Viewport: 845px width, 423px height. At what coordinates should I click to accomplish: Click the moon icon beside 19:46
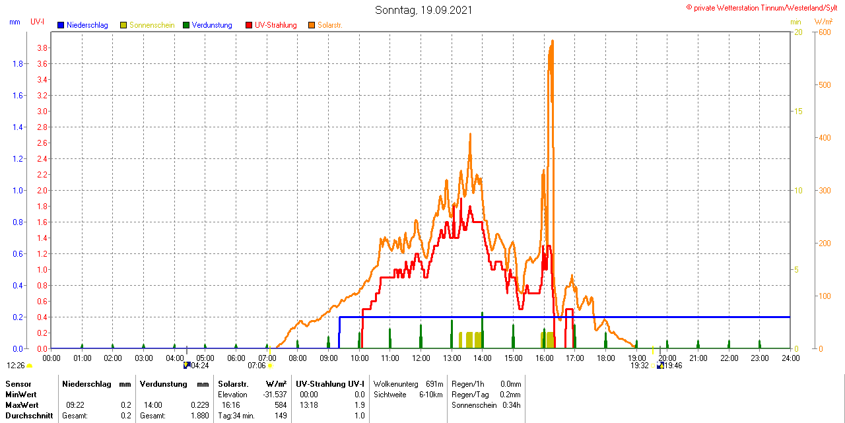pyautogui.click(x=660, y=365)
